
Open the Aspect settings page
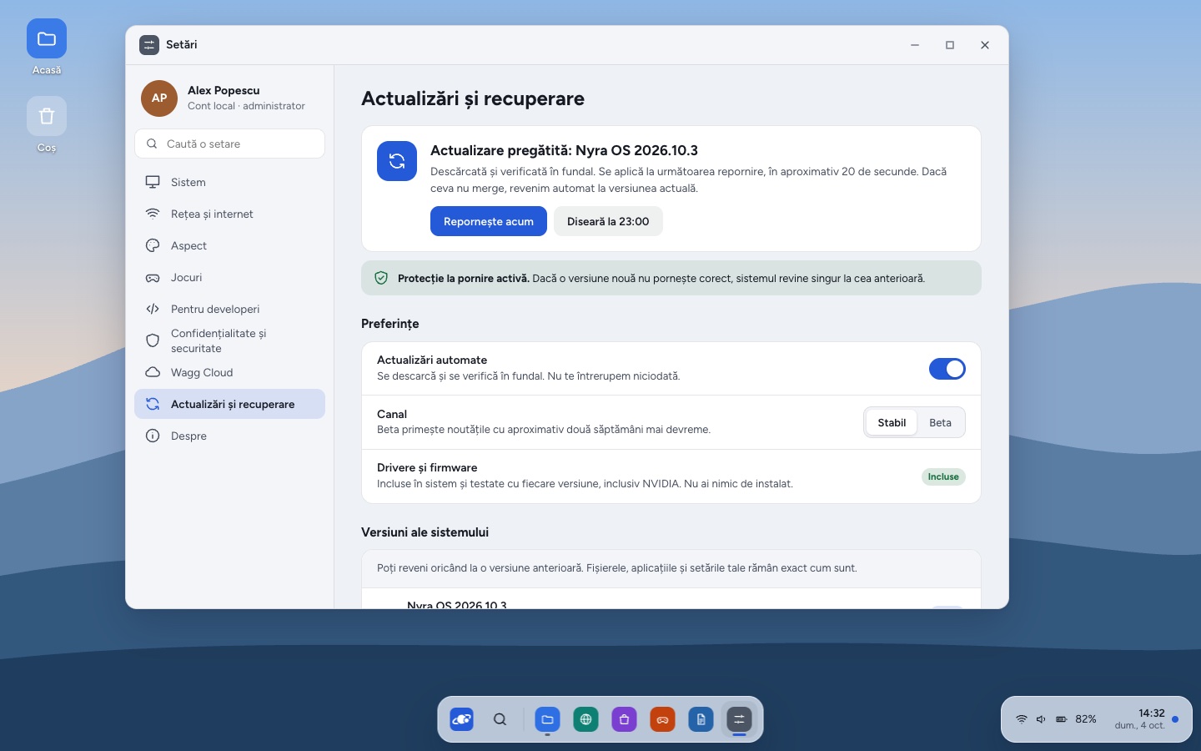(x=229, y=245)
